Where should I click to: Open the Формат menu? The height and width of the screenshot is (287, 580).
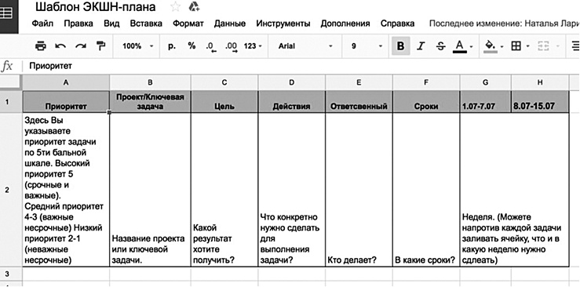[188, 24]
